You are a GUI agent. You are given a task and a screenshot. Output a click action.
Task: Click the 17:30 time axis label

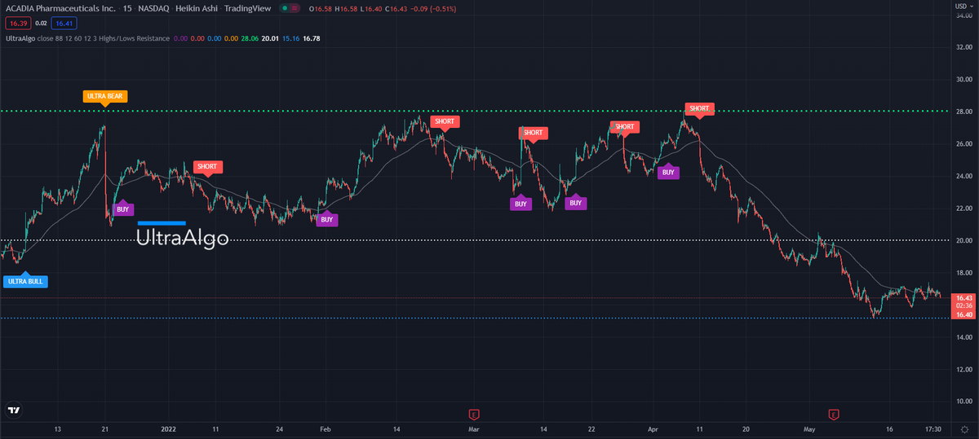tap(934, 428)
